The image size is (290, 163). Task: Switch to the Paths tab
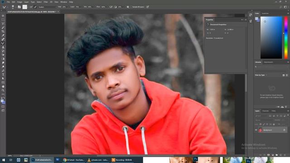[x=274, y=111]
